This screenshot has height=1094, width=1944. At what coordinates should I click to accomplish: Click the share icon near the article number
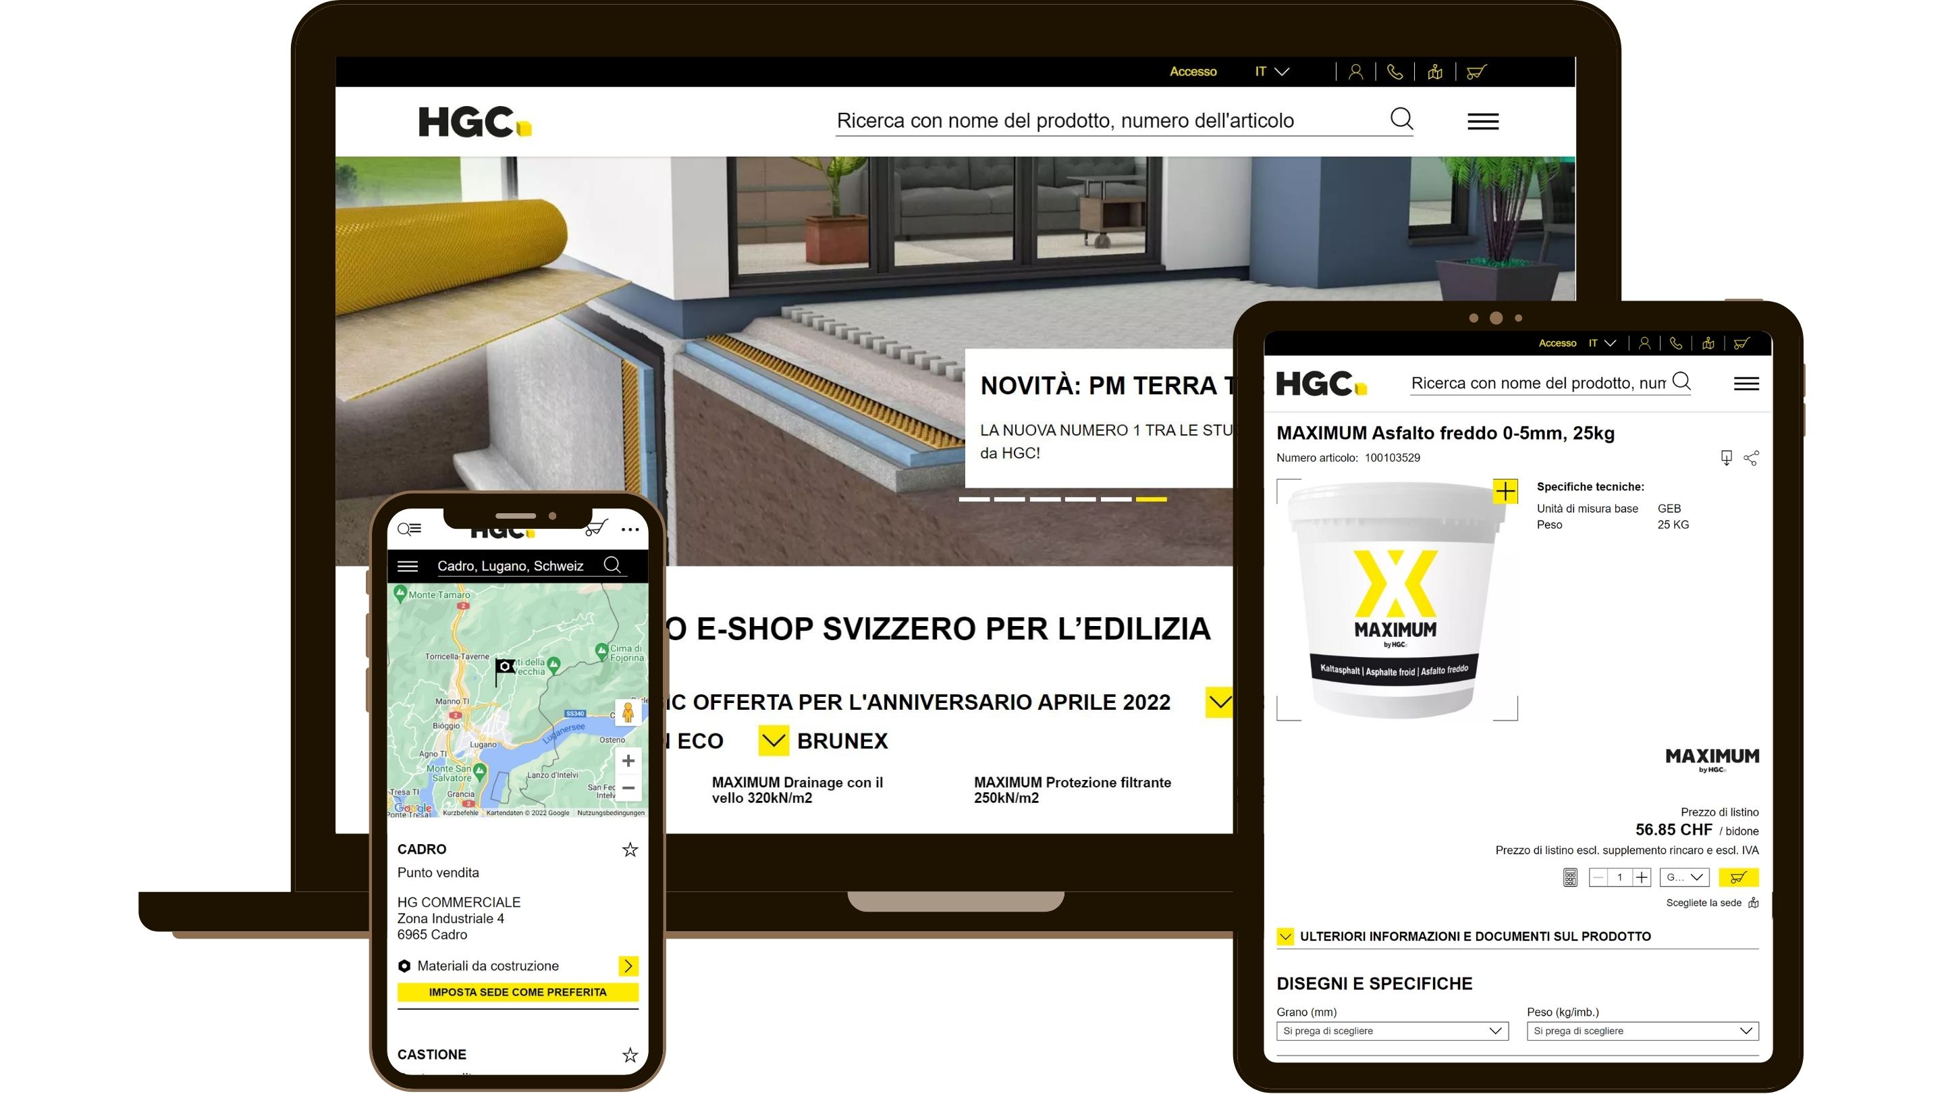point(1752,459)
